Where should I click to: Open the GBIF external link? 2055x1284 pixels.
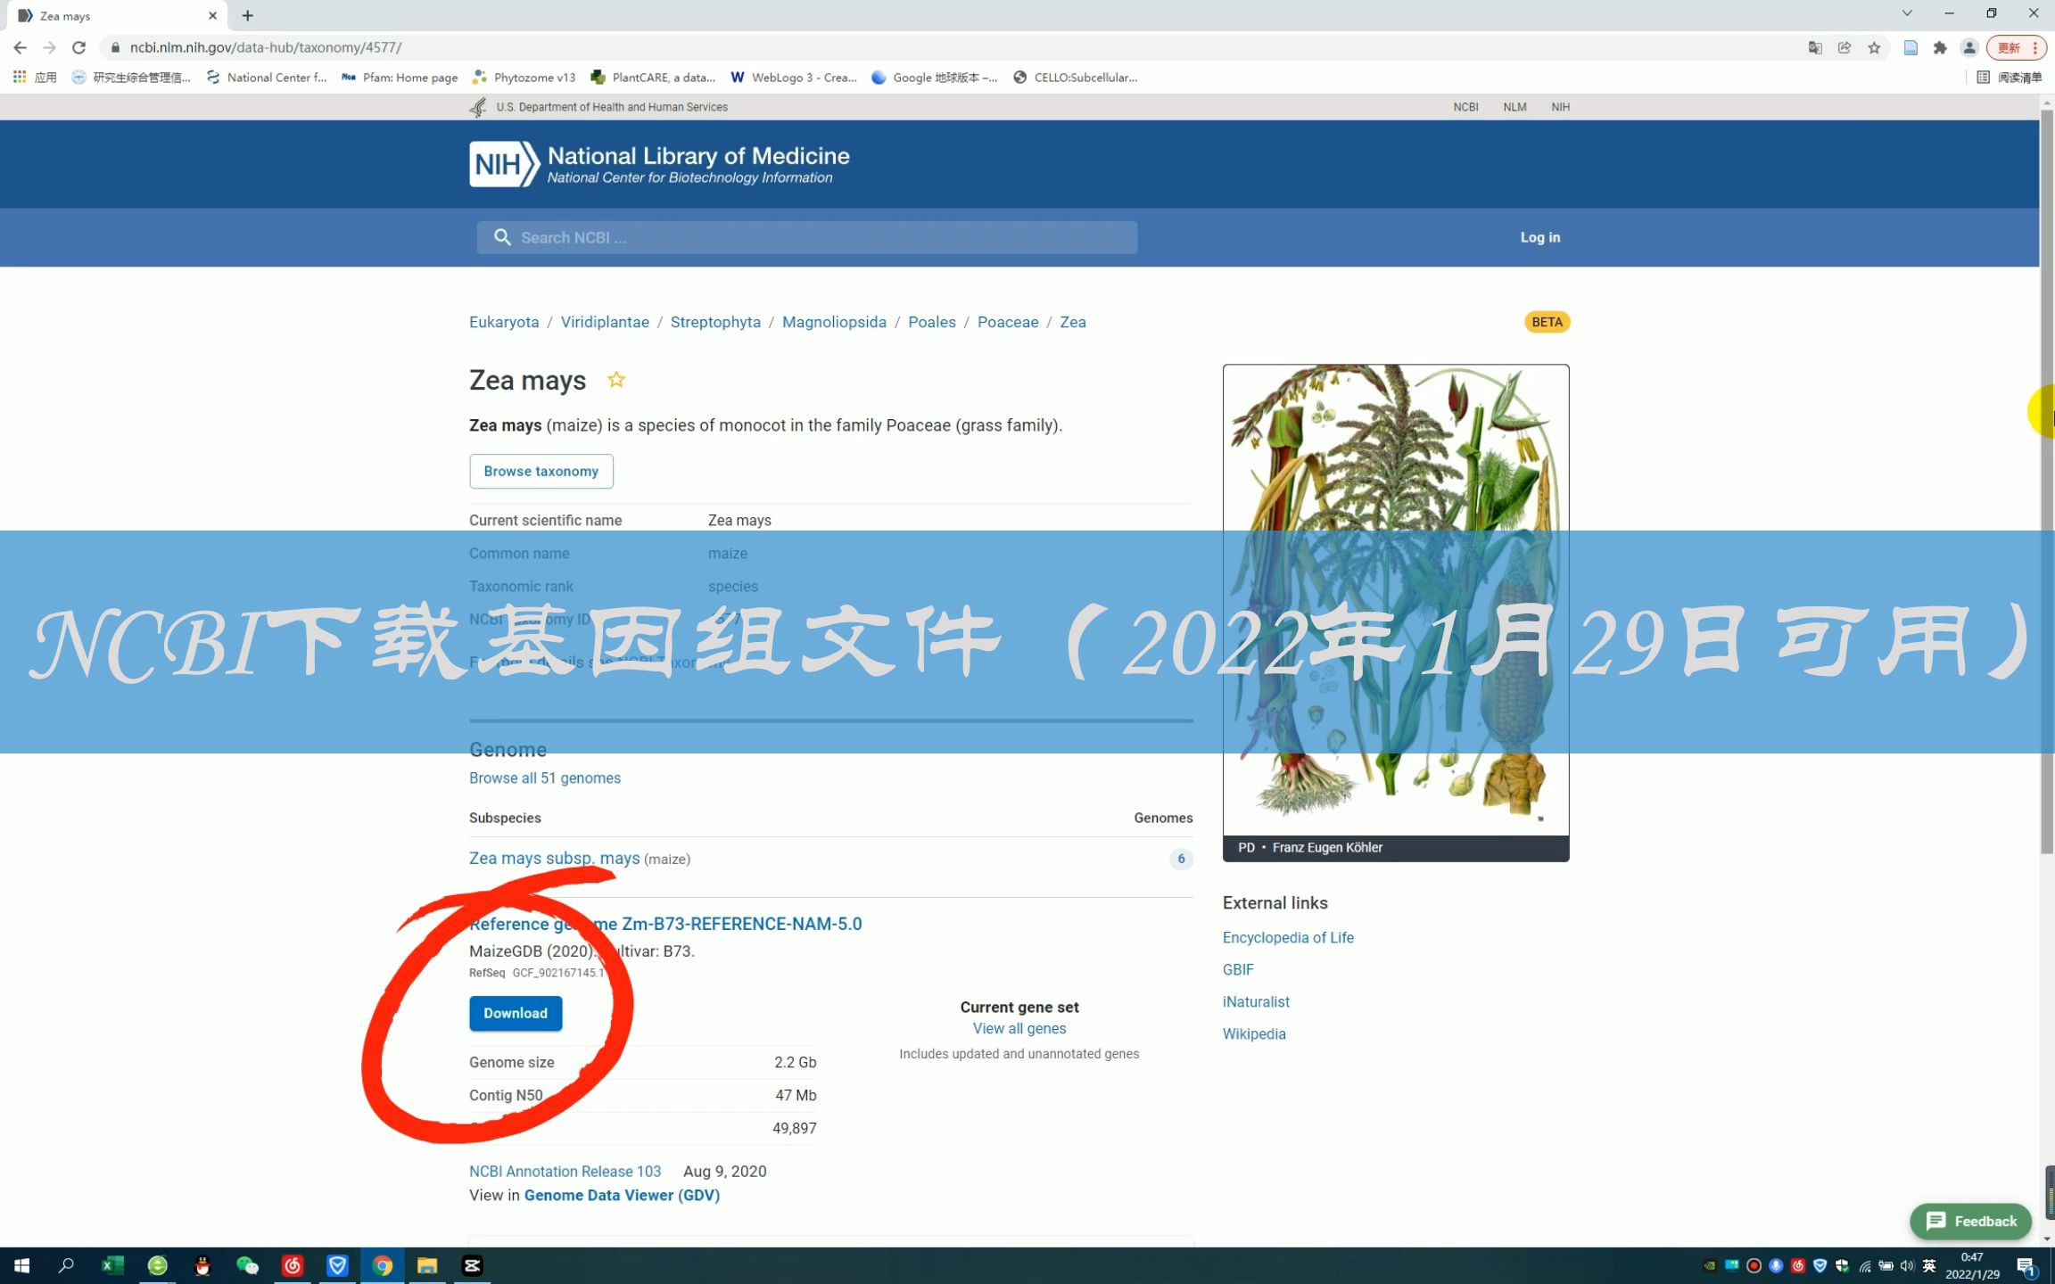[x=1238, y=969]
